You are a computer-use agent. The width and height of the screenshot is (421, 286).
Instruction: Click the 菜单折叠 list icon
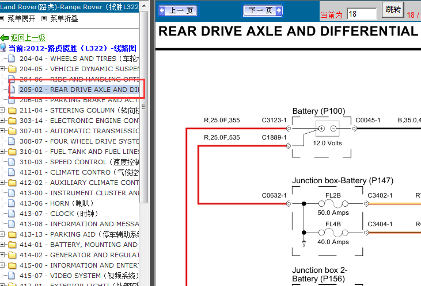click(44, 18)
